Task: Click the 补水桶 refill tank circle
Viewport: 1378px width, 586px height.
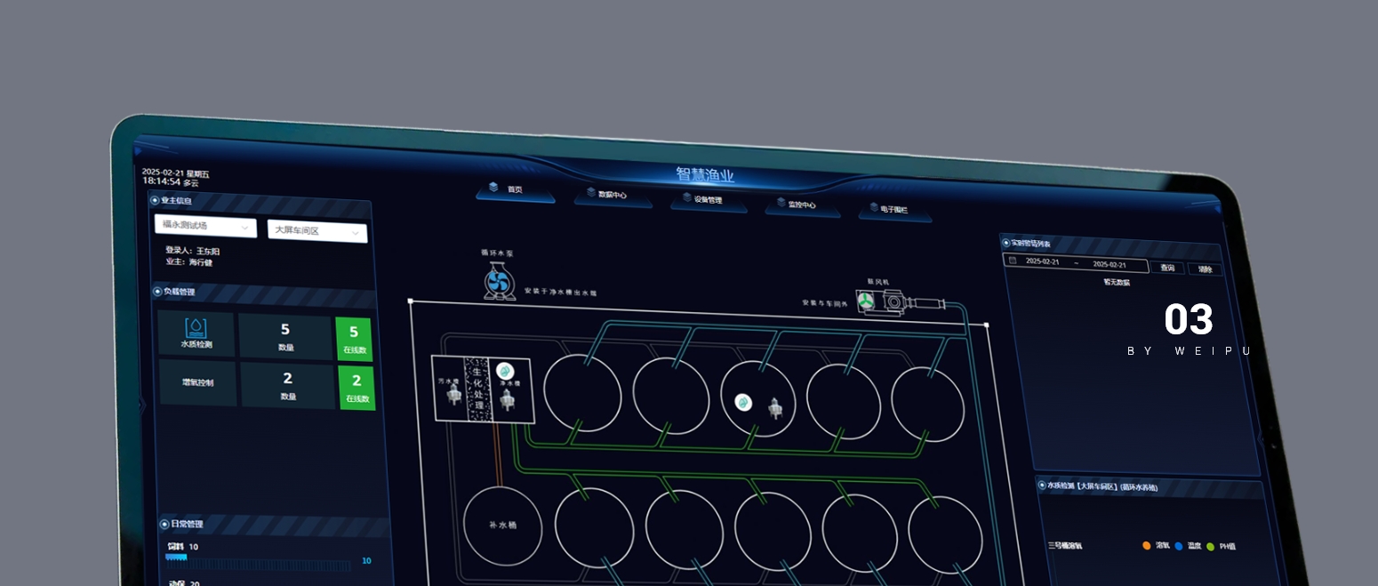Action: point(502,525)
